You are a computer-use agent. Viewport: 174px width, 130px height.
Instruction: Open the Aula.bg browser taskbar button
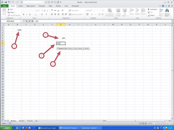click(91, 128)
